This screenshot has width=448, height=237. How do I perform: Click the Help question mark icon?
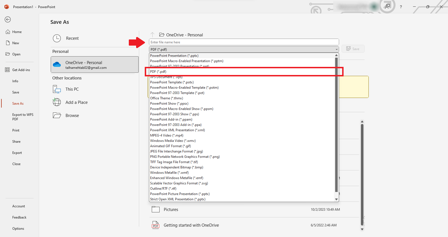tap(401, 7)
